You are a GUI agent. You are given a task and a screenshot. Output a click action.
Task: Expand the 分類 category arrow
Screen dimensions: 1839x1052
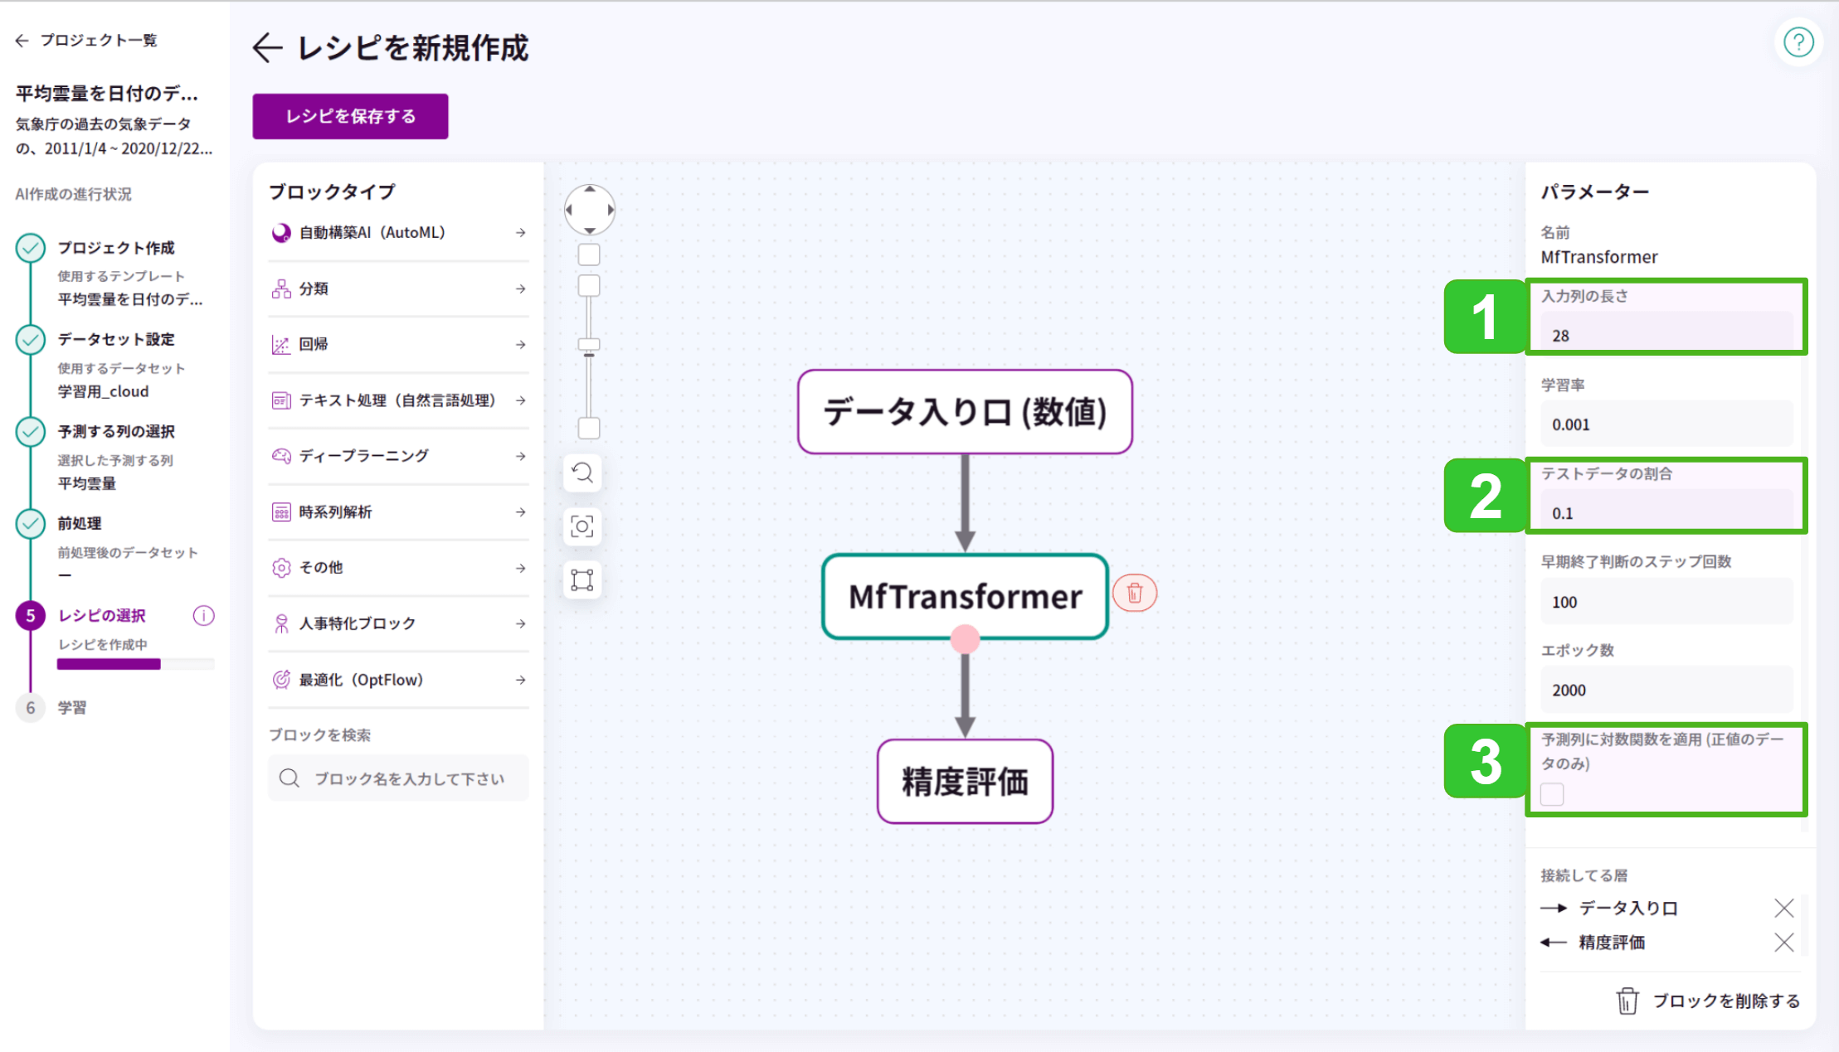coord(521,288)
